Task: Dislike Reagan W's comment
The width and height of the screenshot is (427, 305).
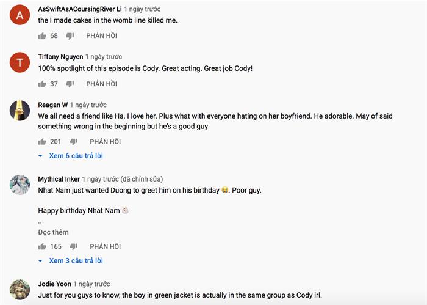Action: (x=74, y=142)
